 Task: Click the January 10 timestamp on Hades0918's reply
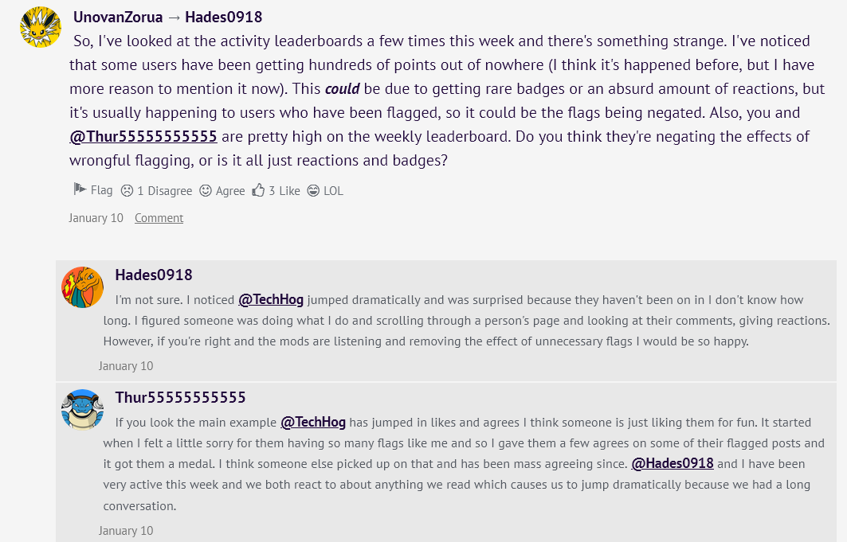tap(126, 366)
